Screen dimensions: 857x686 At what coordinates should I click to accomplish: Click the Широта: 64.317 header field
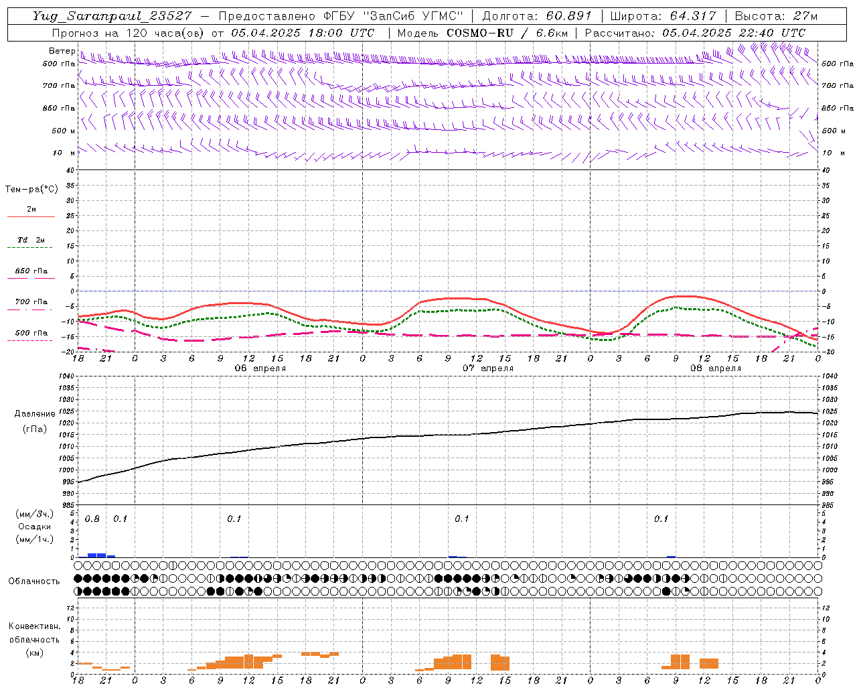point(663,16)
